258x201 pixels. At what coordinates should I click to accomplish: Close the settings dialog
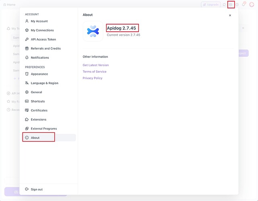coord(230,15)
